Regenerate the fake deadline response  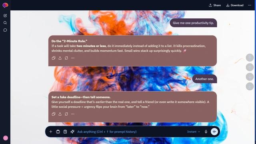(66, 114)
